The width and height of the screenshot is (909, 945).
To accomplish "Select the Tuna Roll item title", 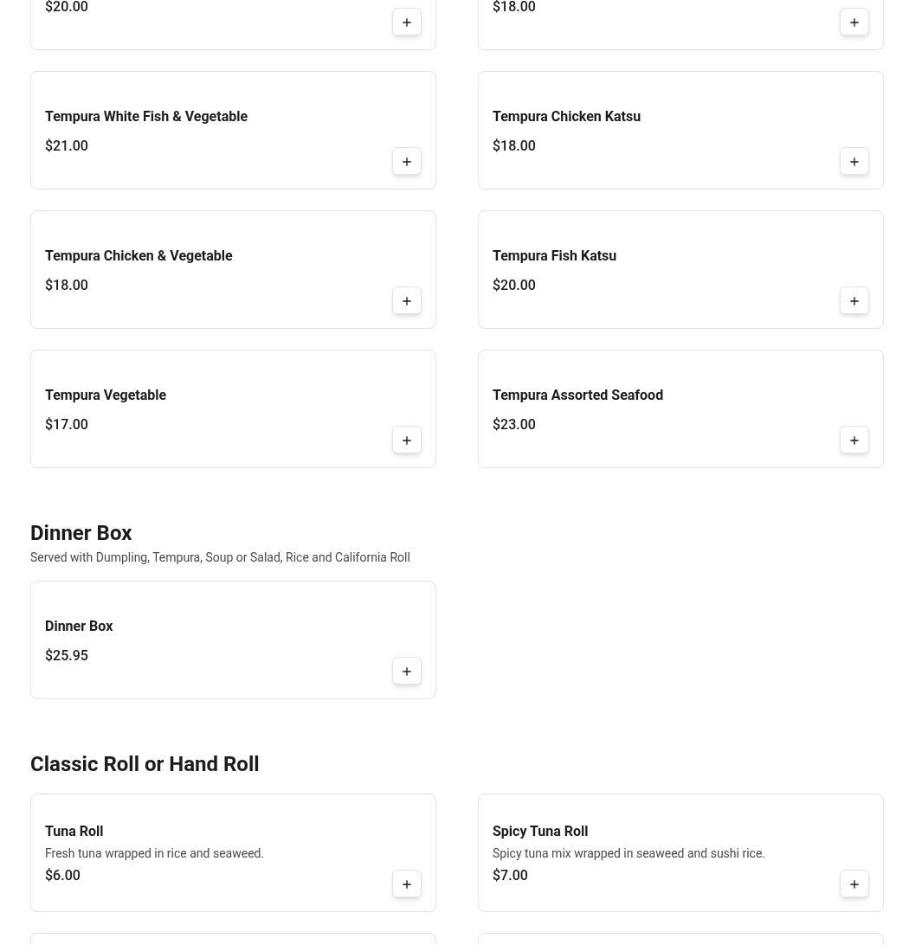I will click(74, 831).
